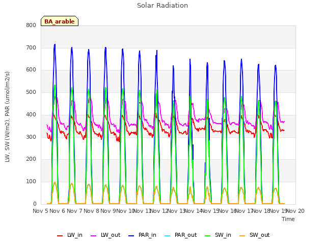Image resolution: width=326 pixels, height=245 pixels.
Task: Click the y-axis title LW, SW, PAR
Action: [x=7, y=117]
